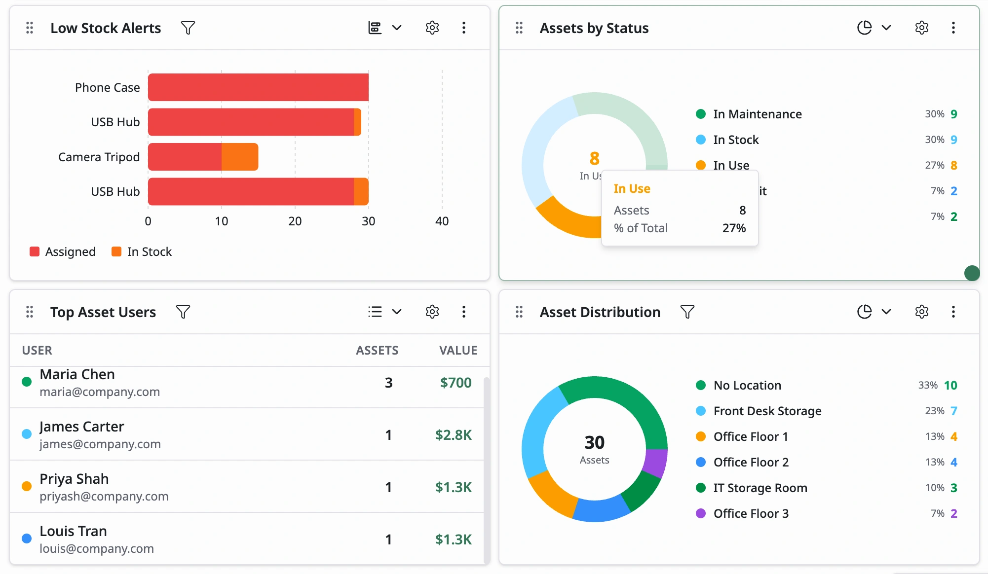Expand view type chevron in Top Asset Users

pos(397,312)
